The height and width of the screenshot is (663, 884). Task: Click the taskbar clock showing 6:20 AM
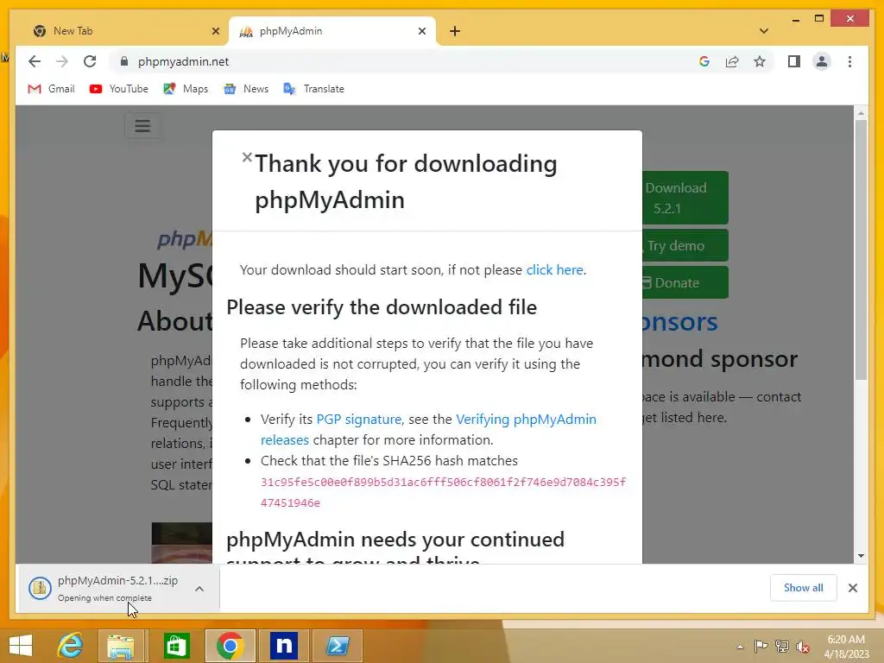(x=846, y=646)
